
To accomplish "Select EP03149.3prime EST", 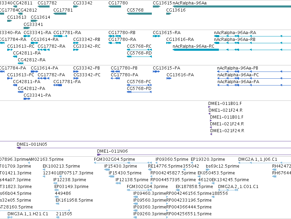I will pos(71,187).
